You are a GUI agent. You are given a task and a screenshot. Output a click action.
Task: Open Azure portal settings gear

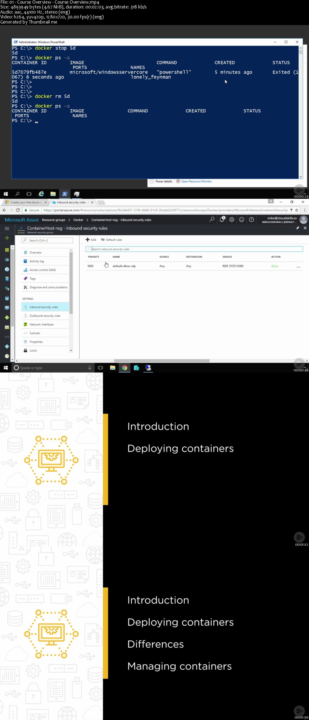pos(232,220)
